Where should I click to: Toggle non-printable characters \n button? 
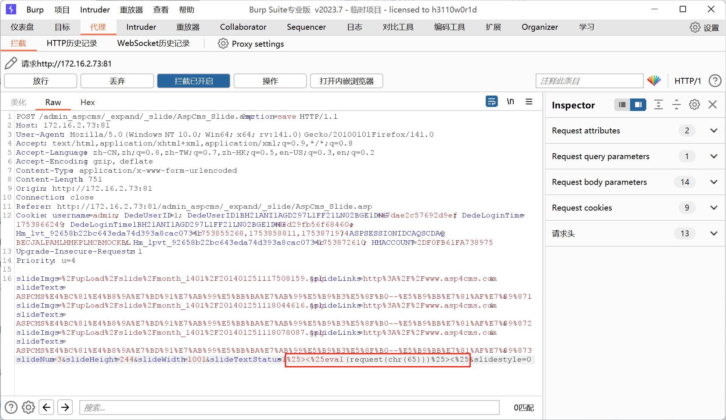click(x=510, y=101)
